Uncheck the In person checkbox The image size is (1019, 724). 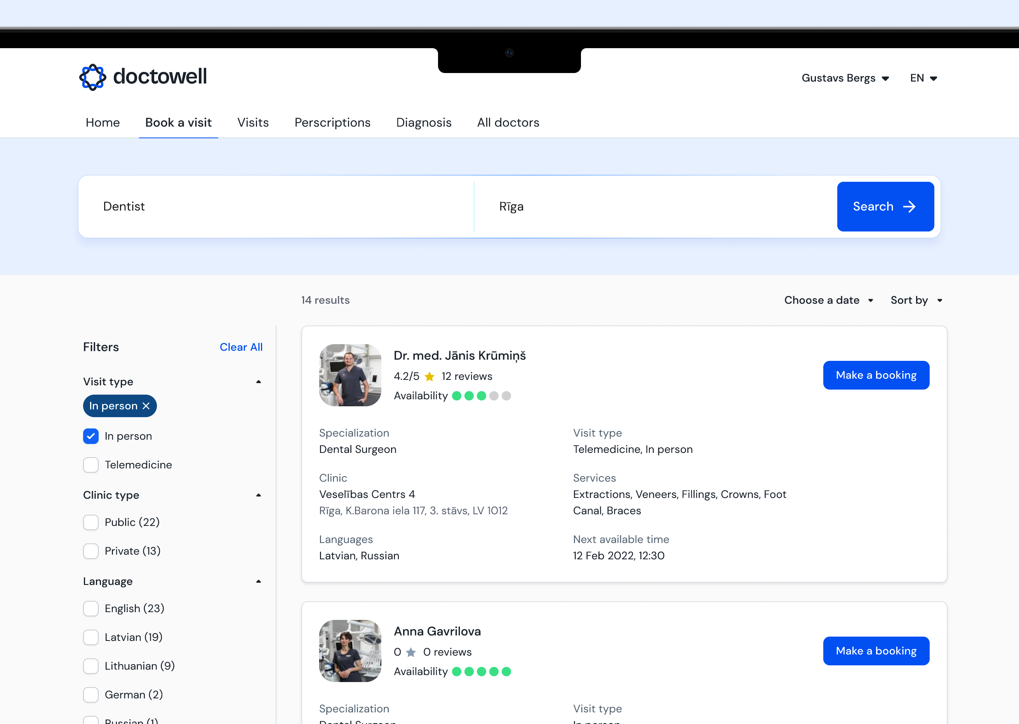click(x=91, y=436)
